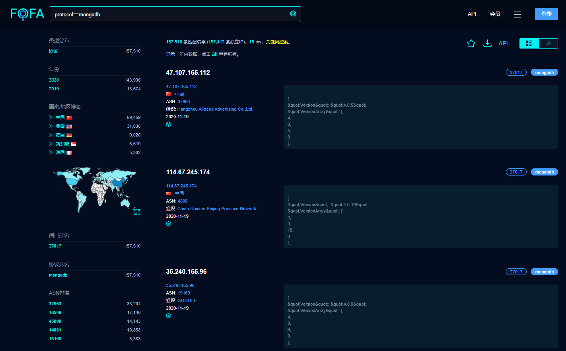Click ASN 15169 in third result
This screenshot has width=566, height=351.
pos(184,293)
